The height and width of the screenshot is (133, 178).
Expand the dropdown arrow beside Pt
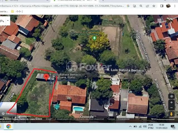pyautogui.click(x=8, y=21)
